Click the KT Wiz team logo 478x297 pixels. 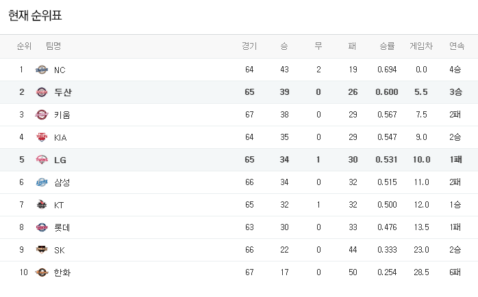click(x=42, y=205)
